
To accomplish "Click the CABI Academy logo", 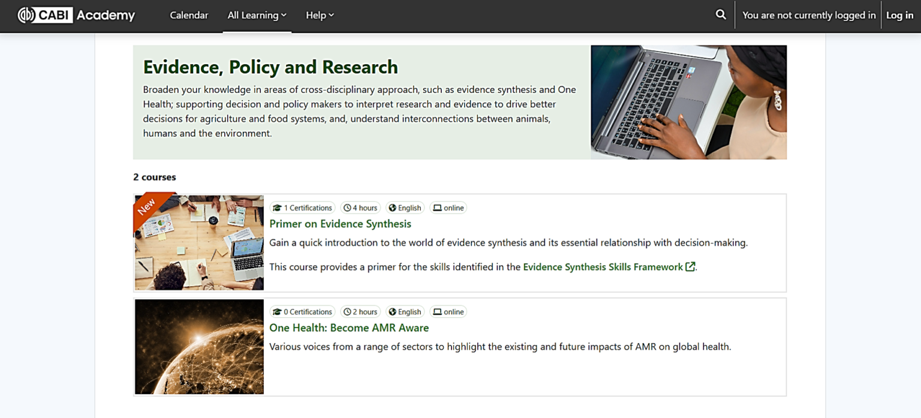I will pos(76,15).
